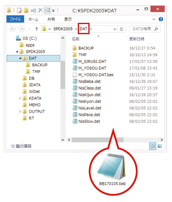Refresh the DAT folder view
Viewport: 172px width, 202px height.
122,29
